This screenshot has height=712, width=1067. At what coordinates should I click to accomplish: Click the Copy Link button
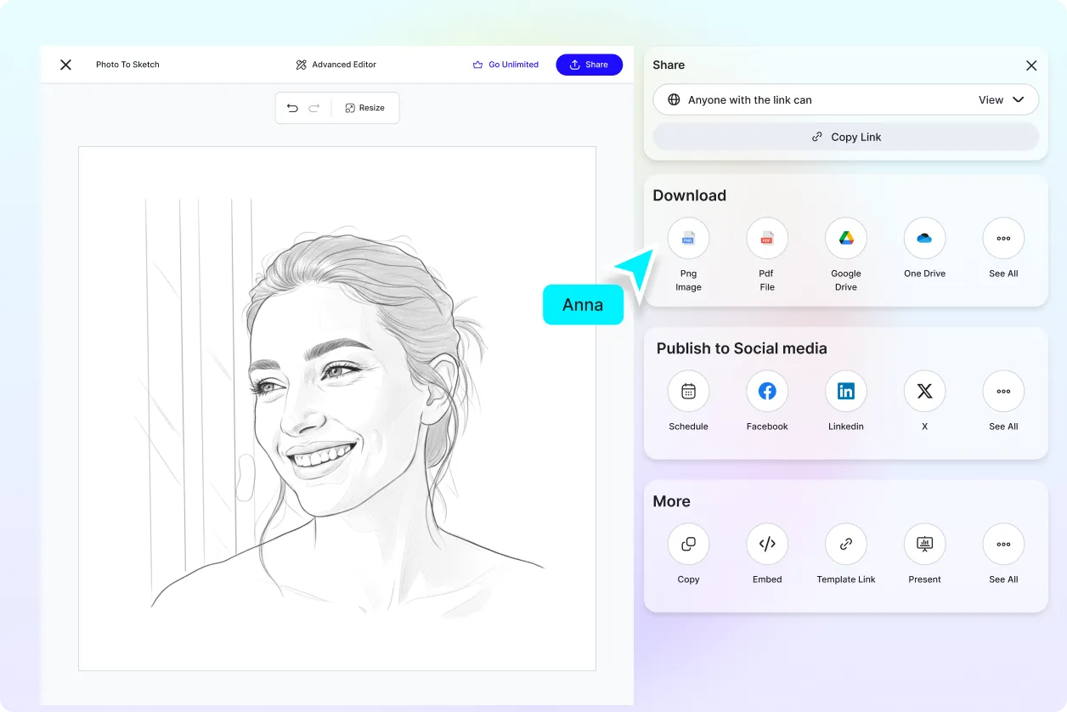click(845, 136)
